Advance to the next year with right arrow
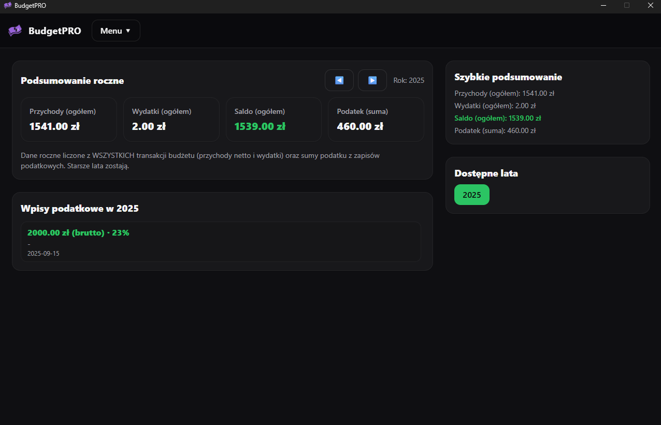This screenshot has height=425, width=661. tap(372, 80)
